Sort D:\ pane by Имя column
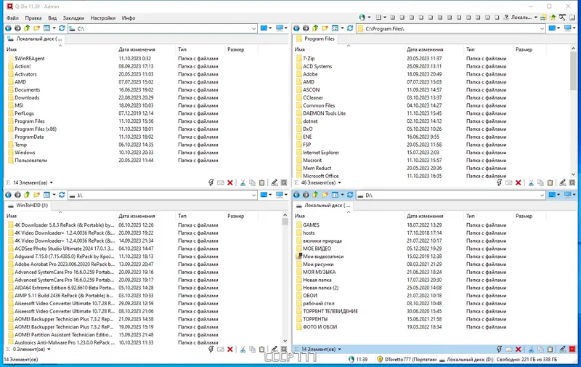The height and width of the screenshot is (367, 581). click(x=349, y=216)
